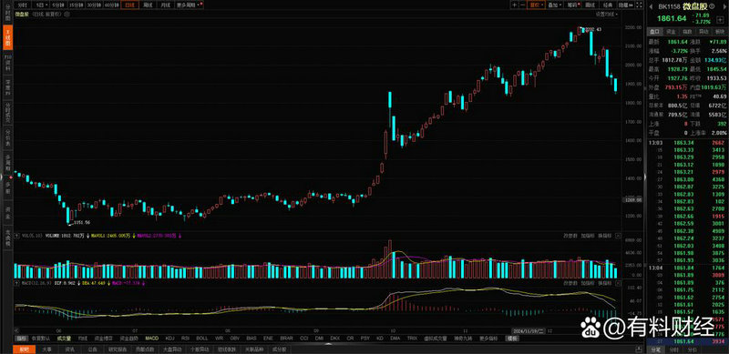Click the zoom-out minus icon in chart toolbar
Image resolution: width=729 pixels, height=354 pixels.
click(x=522, y=5)
